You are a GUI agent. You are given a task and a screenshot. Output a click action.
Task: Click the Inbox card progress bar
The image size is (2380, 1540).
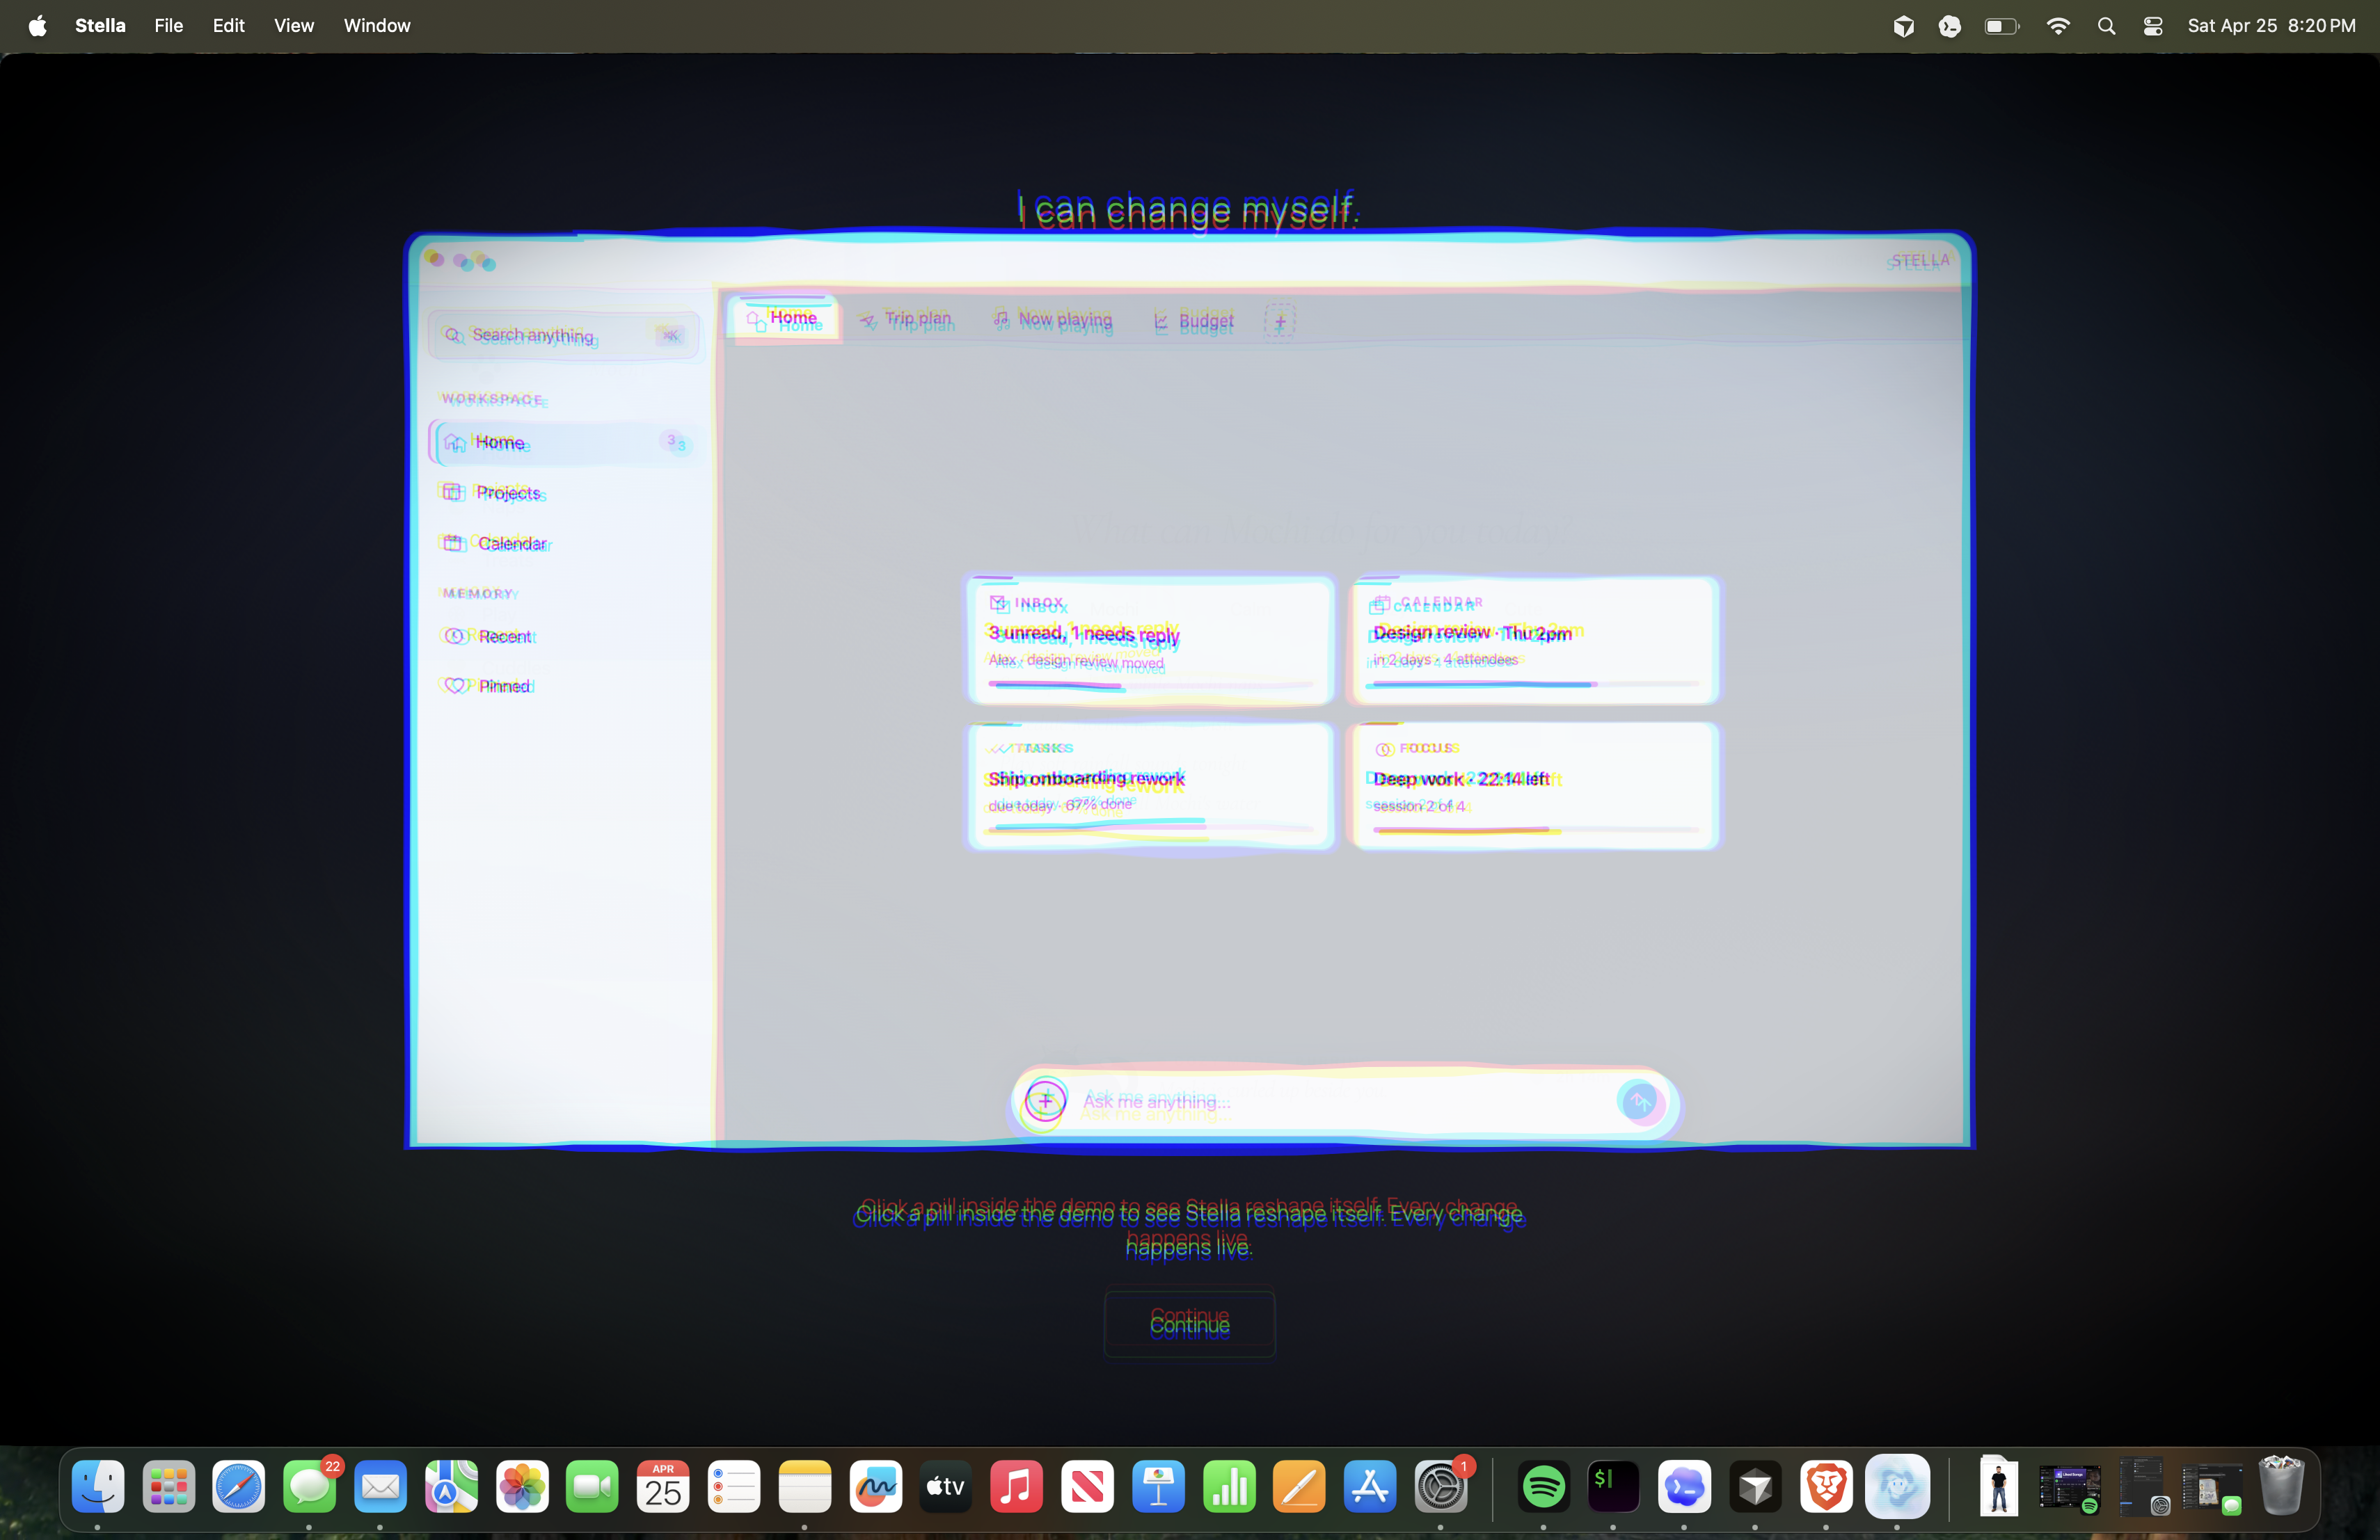(x=1150, y=684)
